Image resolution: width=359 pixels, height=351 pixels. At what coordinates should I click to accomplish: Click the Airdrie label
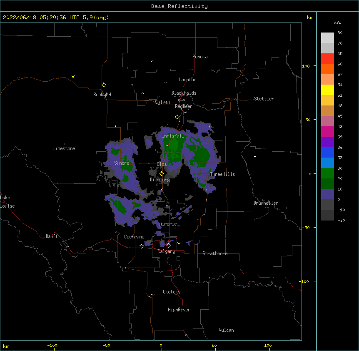[x=168, y=224]
